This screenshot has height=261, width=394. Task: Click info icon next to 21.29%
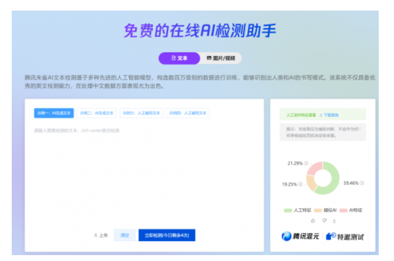(305, 162)
